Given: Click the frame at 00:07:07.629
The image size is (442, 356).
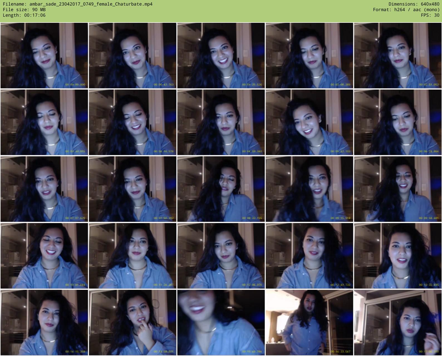Looking at the screenshot, I should (44, 189).
